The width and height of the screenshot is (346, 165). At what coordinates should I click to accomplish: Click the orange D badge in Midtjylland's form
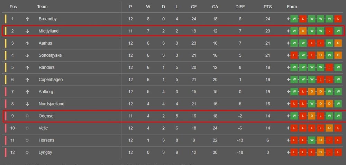coord(303,31)
